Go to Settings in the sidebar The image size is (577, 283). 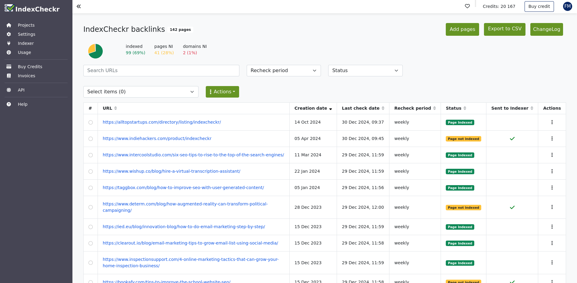coord(26,34)
